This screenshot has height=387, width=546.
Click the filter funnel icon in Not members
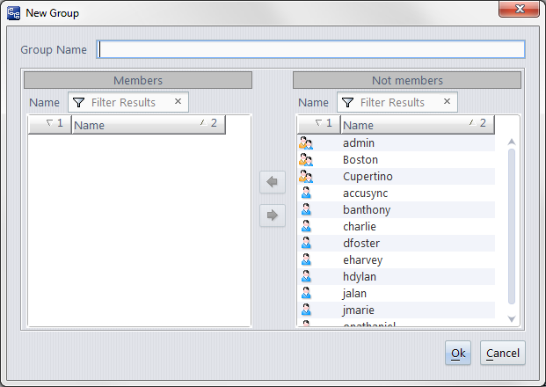(x=348, y=102)
